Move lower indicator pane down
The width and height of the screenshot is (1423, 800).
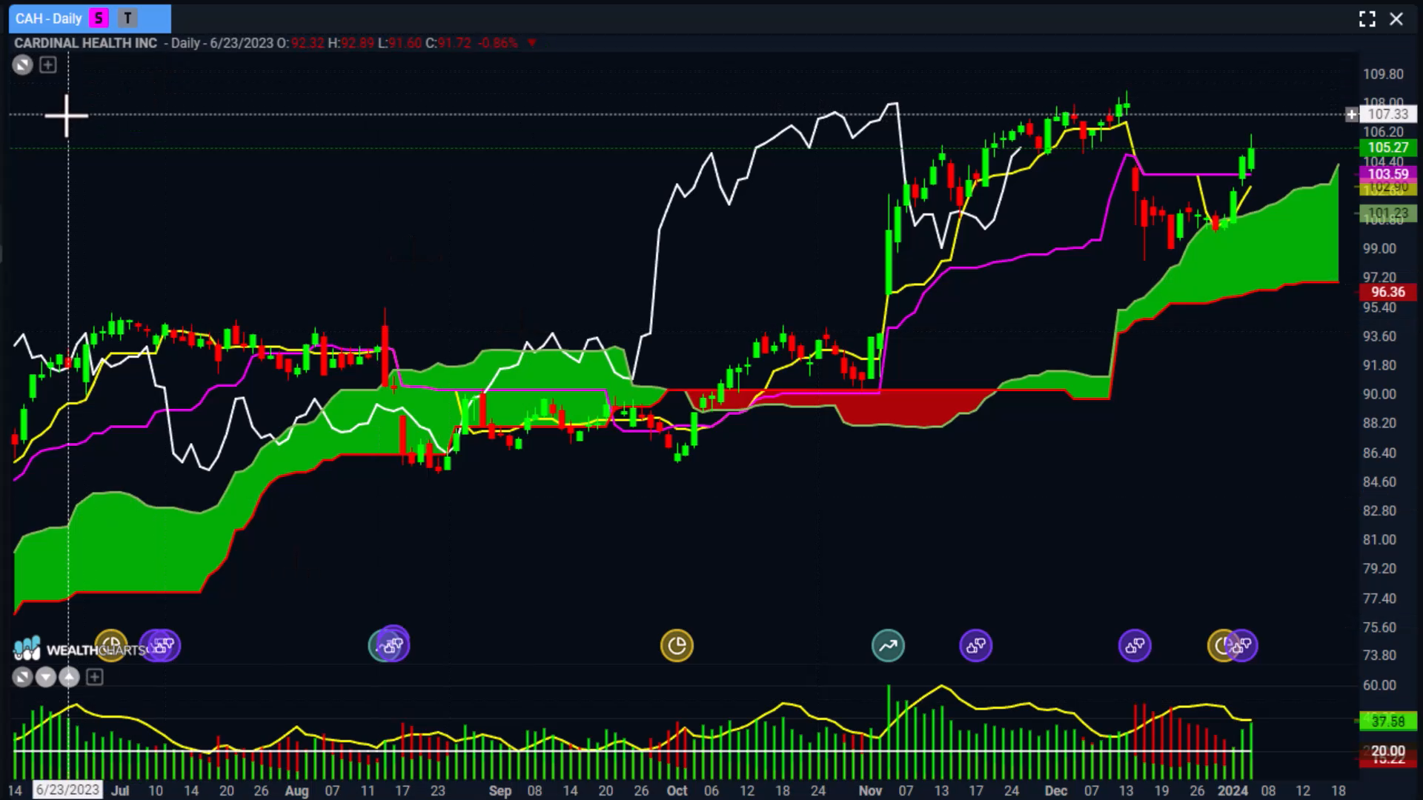46,677
